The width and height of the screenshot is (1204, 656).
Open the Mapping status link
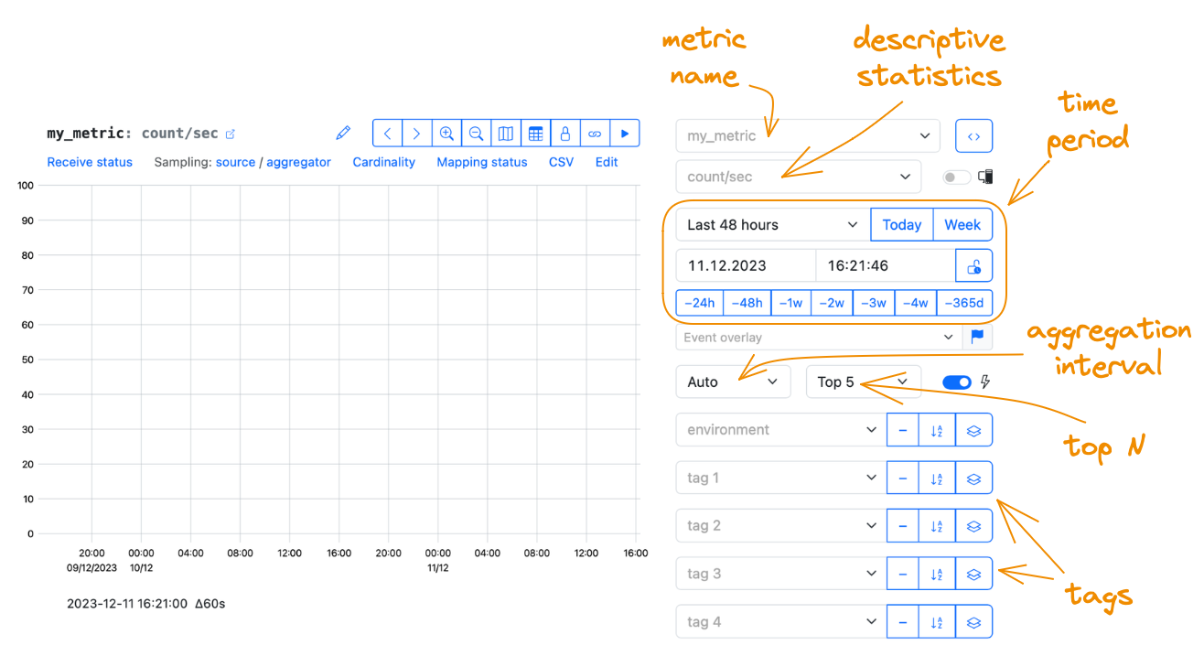(x=482, y=162)
